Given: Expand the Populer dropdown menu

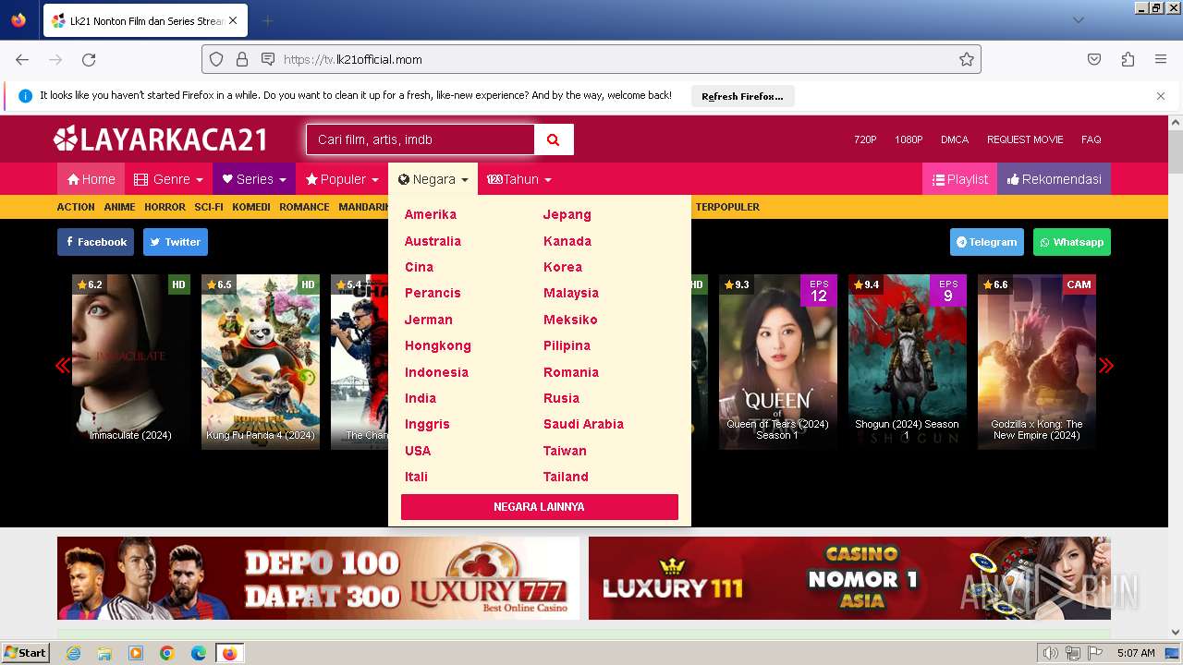Looking at the screenshot, I should (x=342, y=179).
